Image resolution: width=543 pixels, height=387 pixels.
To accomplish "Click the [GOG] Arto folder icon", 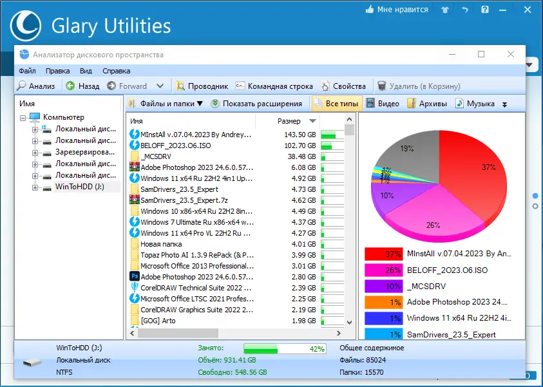I will click(135, 321).
